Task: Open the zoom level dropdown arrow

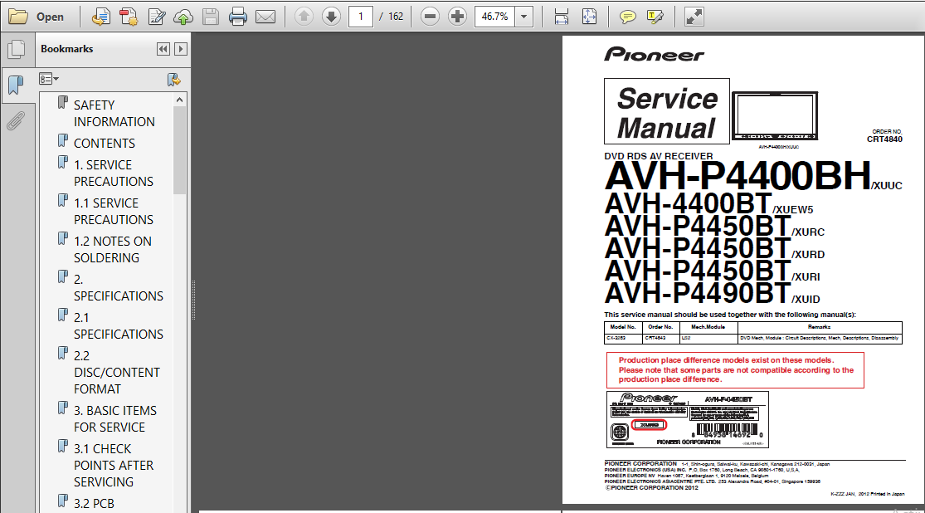Action: pos(523,17)
